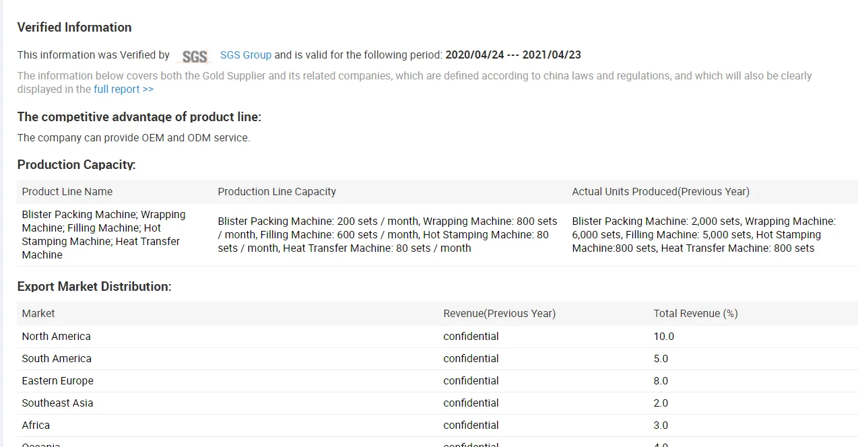
Task: Click North America's 10.0 total revenue value
Action: (663, 337)
